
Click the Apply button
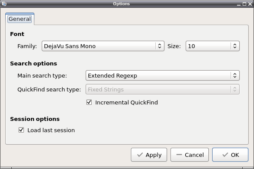(149, 155)
